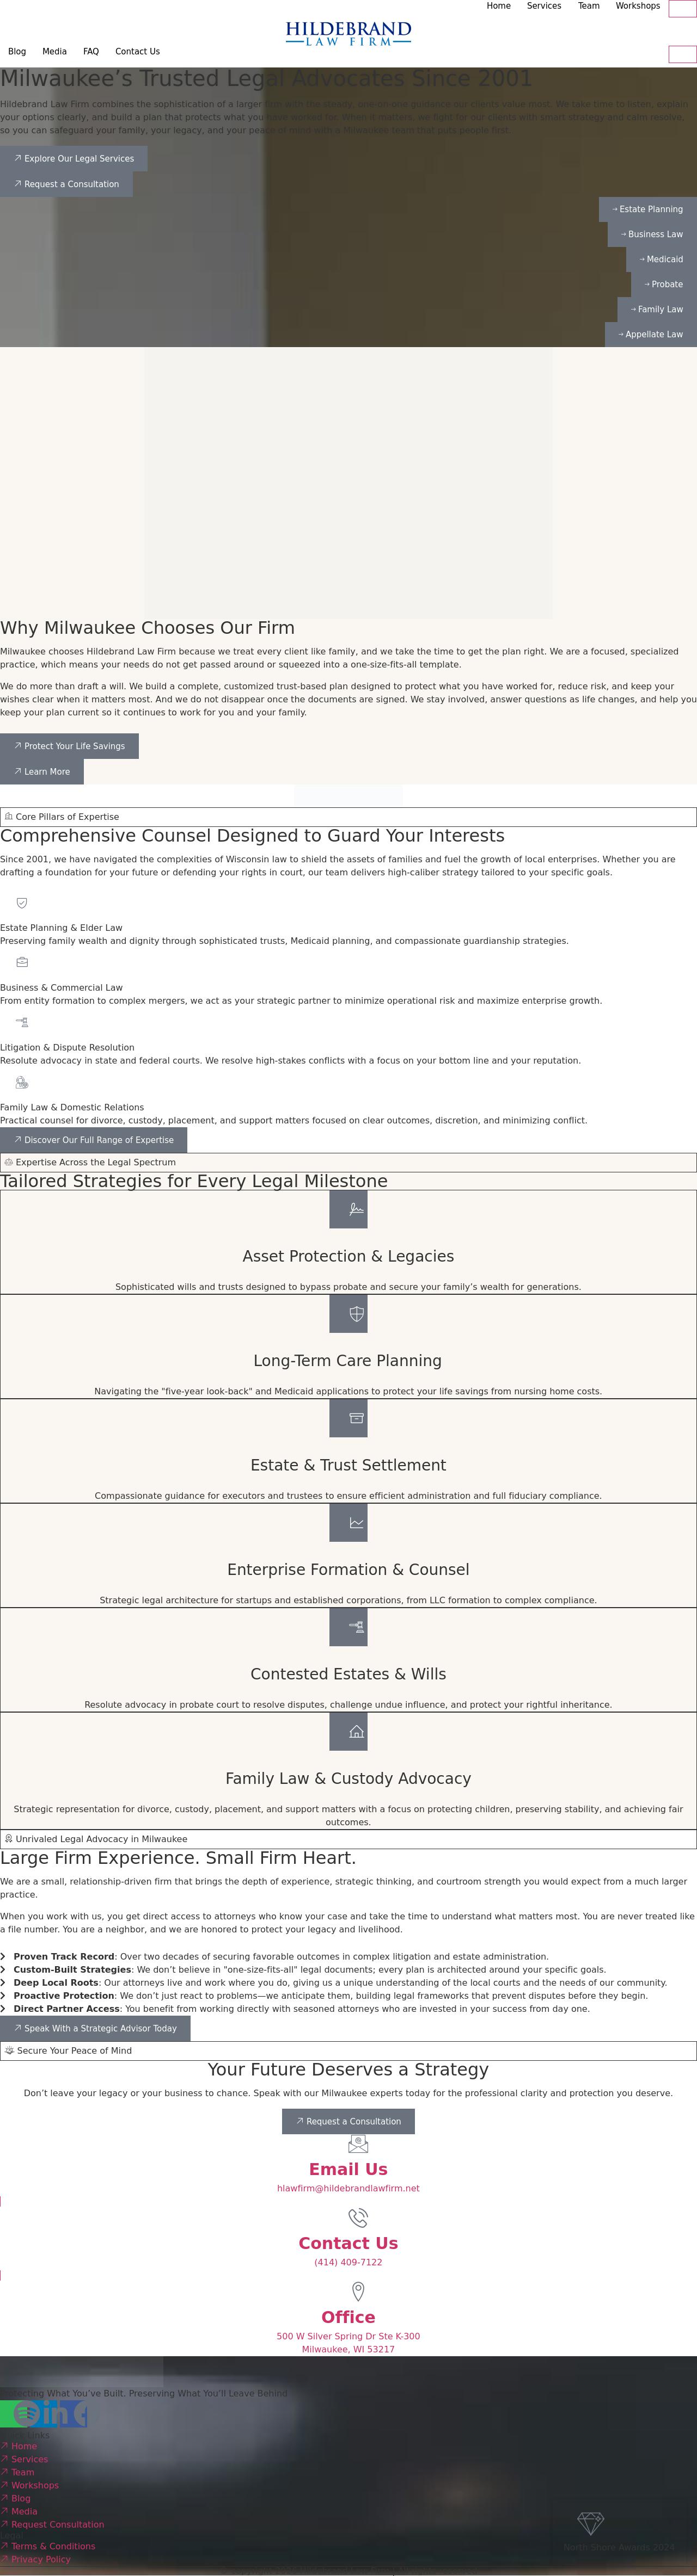The height and width of the screenshot is (2576, 697).
Task: Click the gavel icon for Litigation & Dispute Resolution
Action: (21, 1022)
